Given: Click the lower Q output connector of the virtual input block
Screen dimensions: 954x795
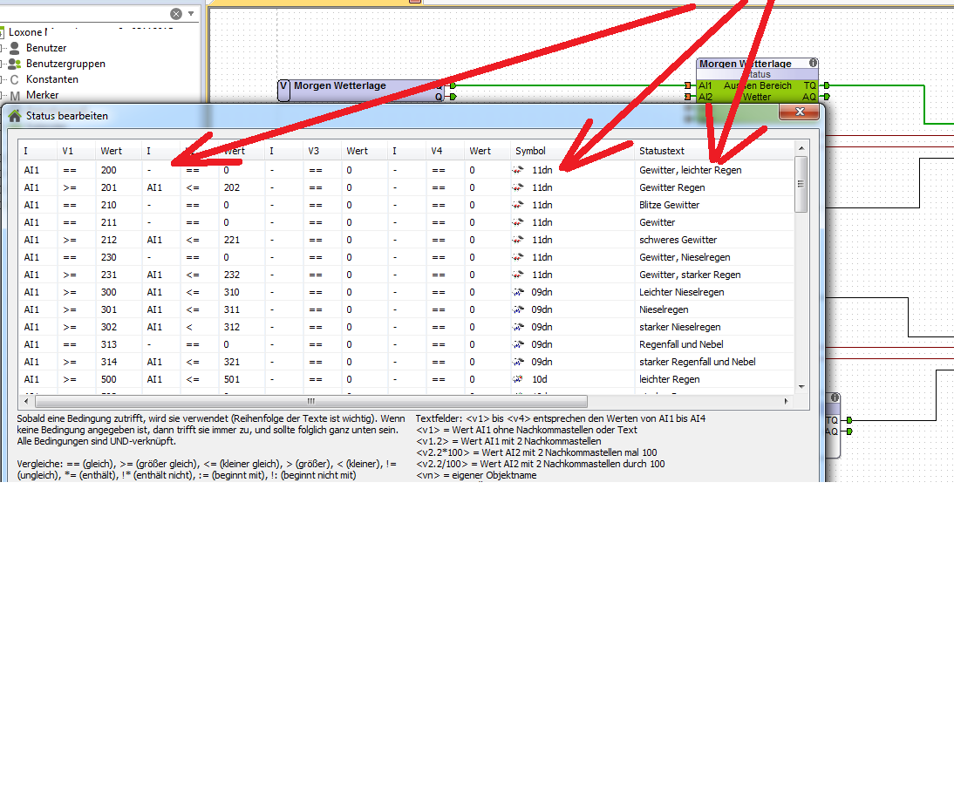Looking at the screenshot, I should click(x=453, y=97).
